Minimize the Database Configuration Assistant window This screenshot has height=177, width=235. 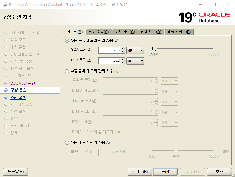[201, 4]
